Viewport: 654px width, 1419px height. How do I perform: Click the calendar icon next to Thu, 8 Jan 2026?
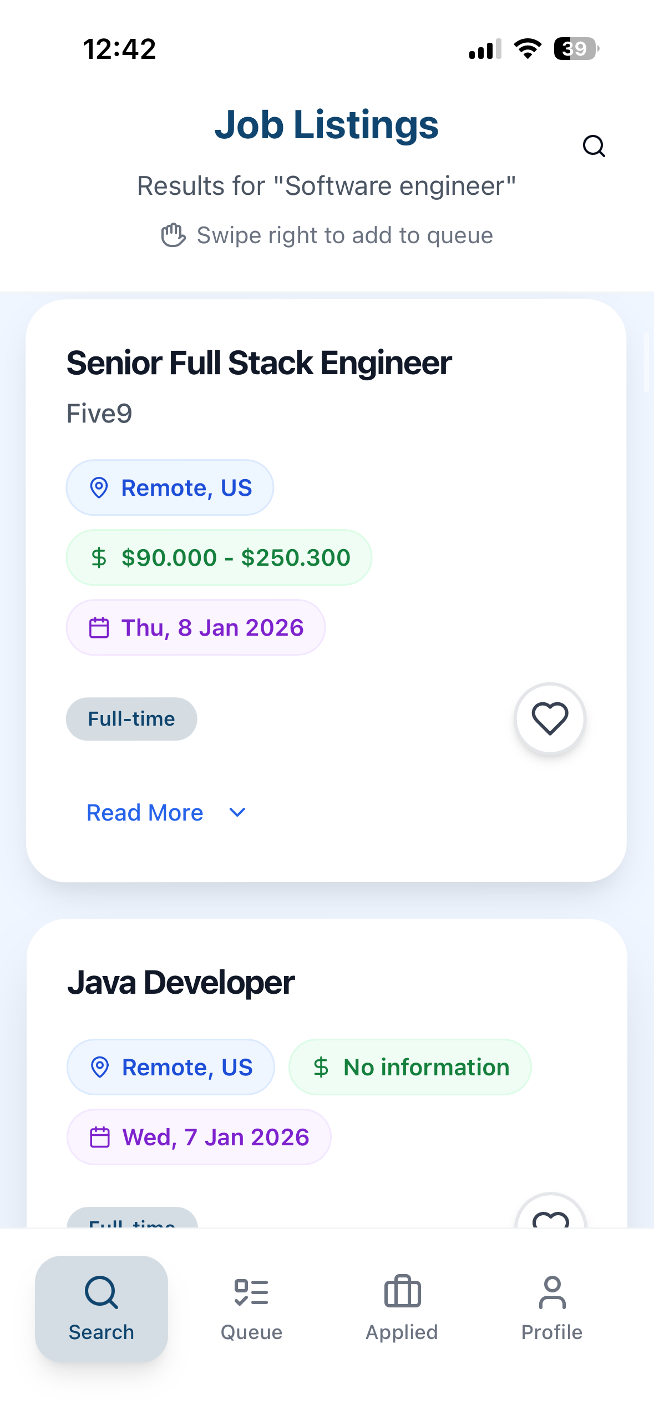point(100,627)
